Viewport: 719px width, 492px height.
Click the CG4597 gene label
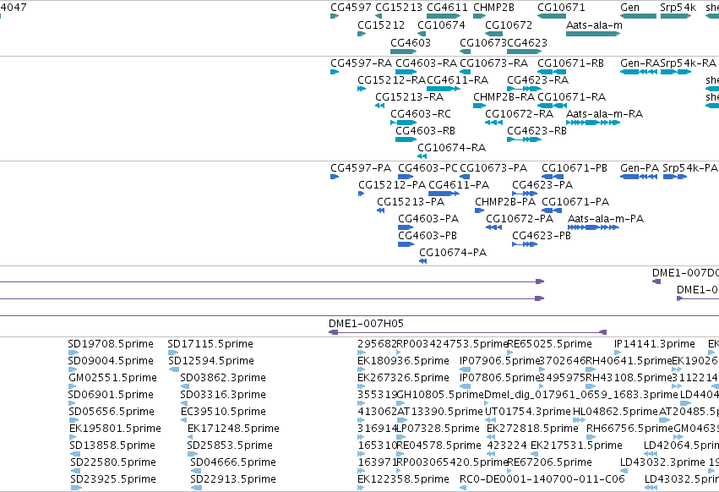351,8
